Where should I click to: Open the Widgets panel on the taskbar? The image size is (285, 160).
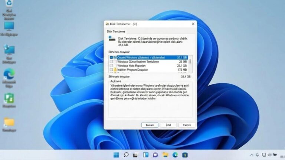(145, 155)
